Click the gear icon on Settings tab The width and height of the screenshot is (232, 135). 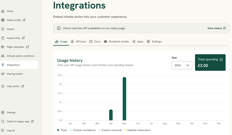click(148, 42)
